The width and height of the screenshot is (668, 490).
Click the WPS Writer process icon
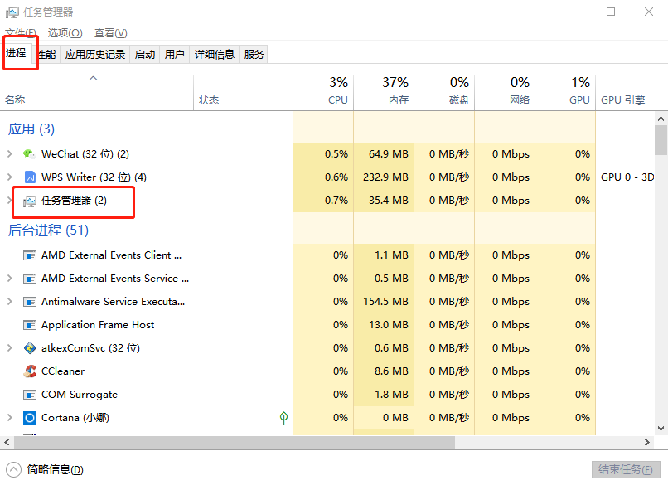tap(30, 177)
